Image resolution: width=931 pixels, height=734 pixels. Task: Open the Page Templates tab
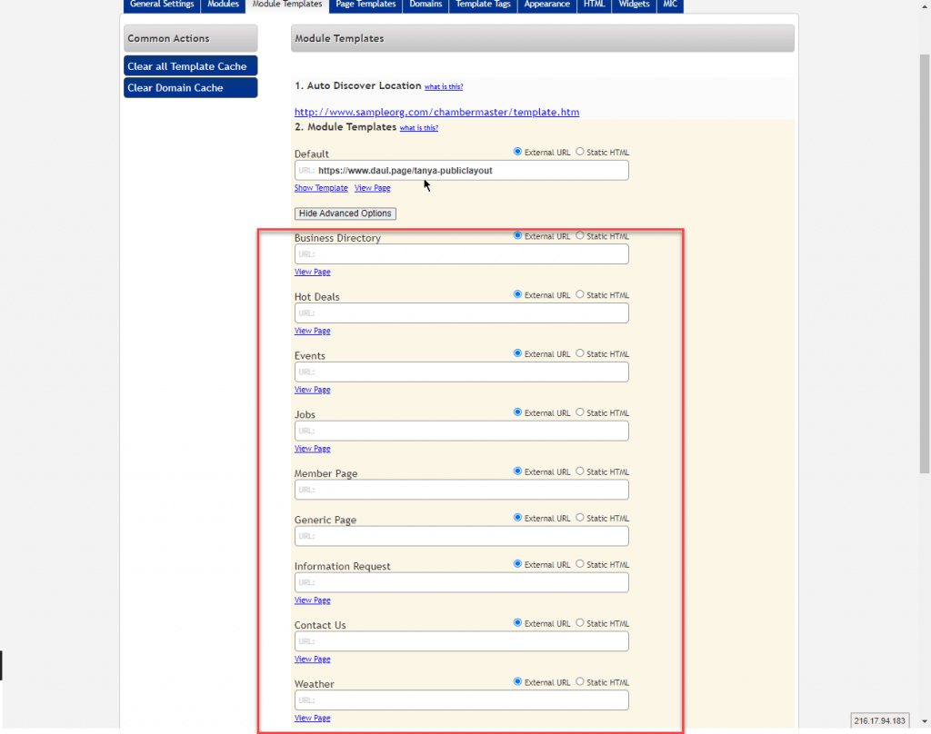(365, 5)
